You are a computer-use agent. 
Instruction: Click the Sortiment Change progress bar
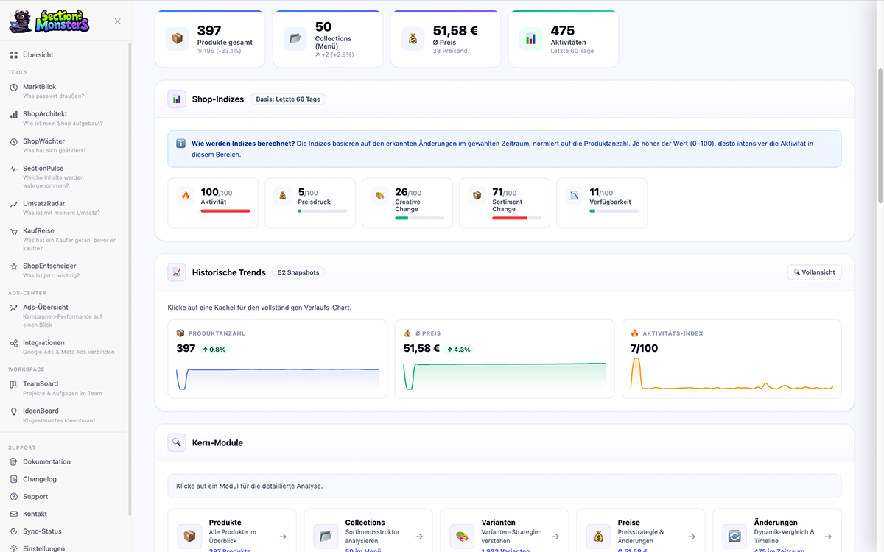click(517, 219)
